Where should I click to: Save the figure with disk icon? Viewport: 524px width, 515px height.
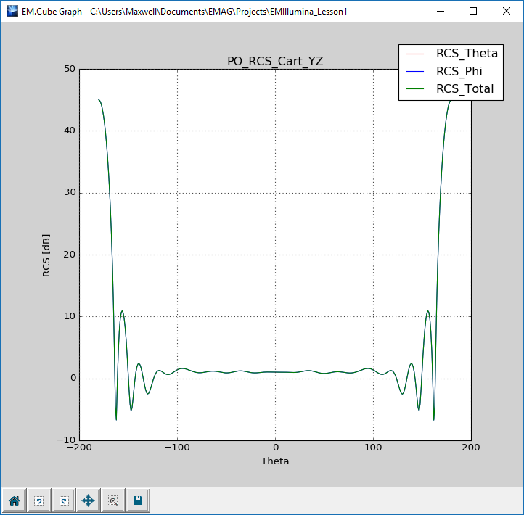coord(138,500)
